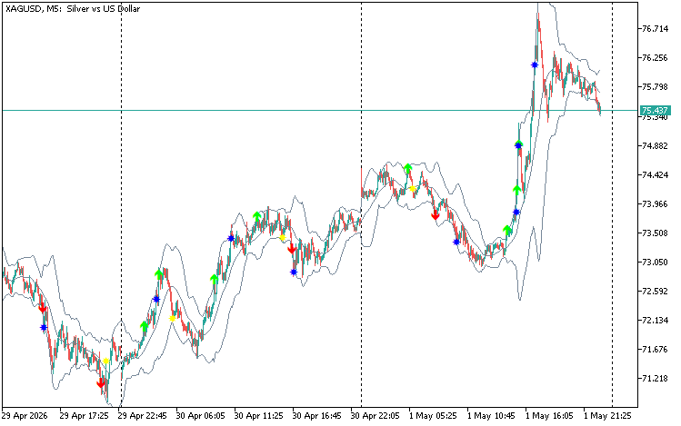Click the 76.714 price label

coord(656,29)
